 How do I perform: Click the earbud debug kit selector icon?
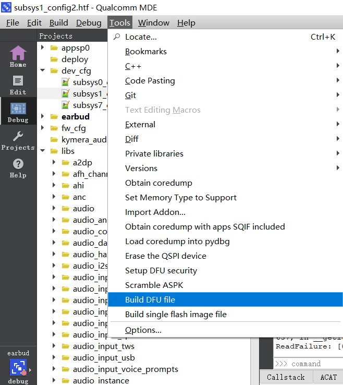click(18, 368)
